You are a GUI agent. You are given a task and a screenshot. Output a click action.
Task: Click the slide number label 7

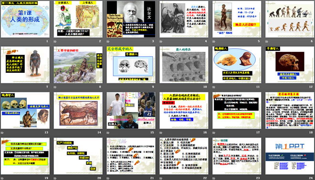(47, 87)
